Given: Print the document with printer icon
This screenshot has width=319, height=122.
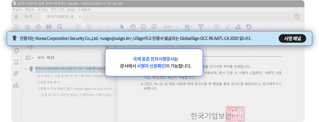Looking at the screenshot, I should pyautogui.click(x=49, y=27).
